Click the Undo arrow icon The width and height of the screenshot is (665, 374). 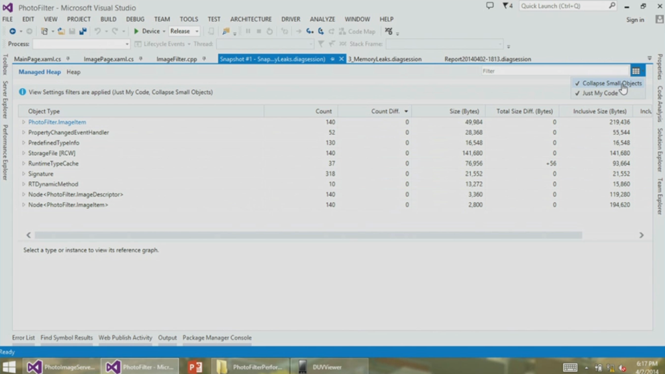click(97, 31)
